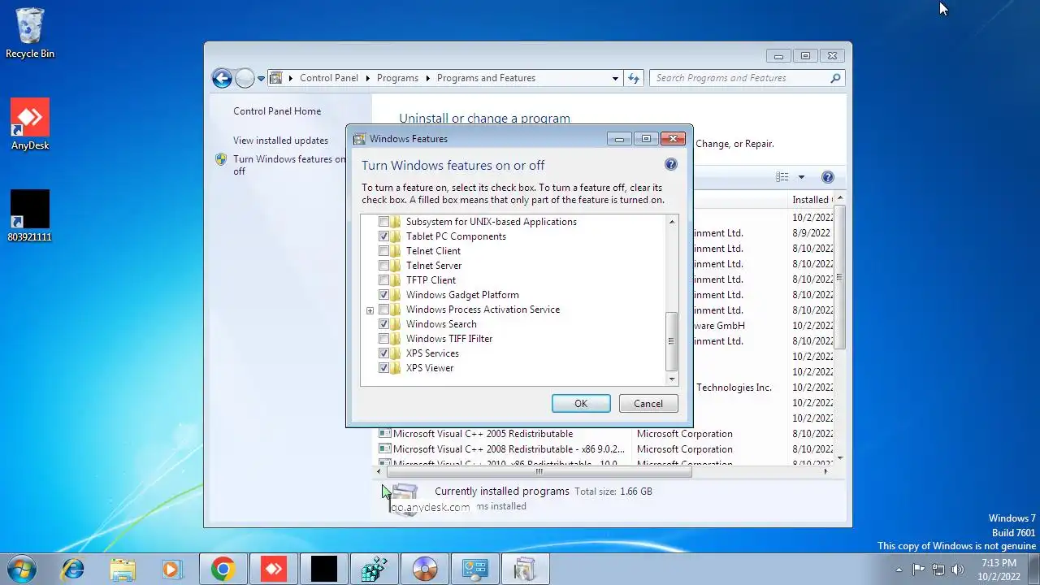Open the Control Panel Home link
The image size is (1040, 585).
coord(277,111)
